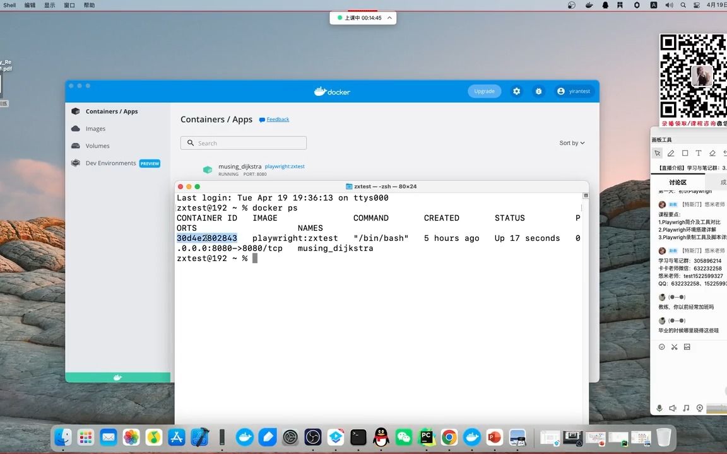Open Xcode from the dock
This screenshot has width=727, height=454.
[199, 437]
